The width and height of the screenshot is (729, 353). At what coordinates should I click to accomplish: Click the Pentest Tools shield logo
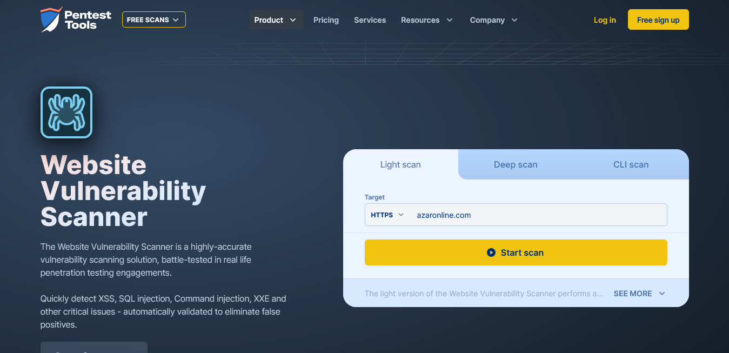(x=51, y=20)
